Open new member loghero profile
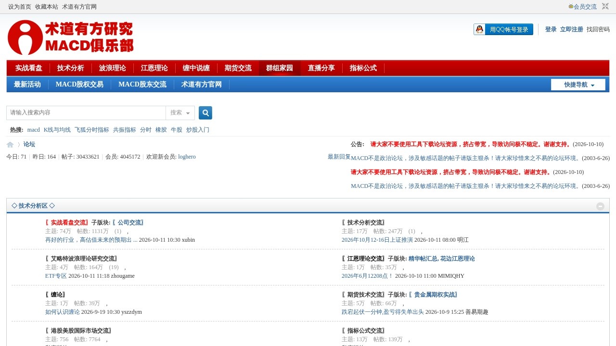The height and width of the screenshot is (346, 616). (187, 157)
